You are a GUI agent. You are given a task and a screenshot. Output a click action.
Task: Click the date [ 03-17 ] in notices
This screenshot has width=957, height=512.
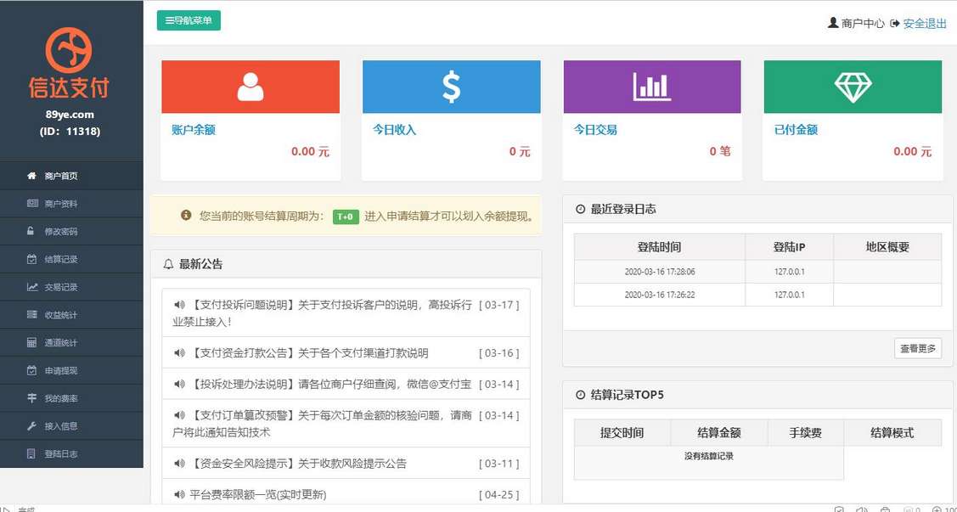click(x=498, y=305)
